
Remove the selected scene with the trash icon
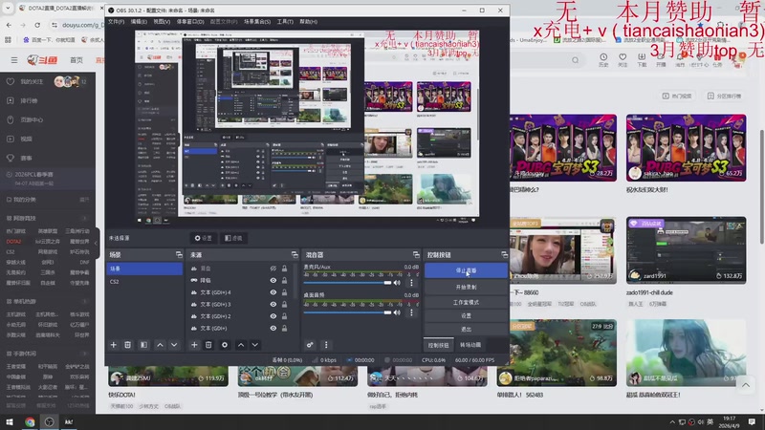pyautogui.click(x=128, y=345)
